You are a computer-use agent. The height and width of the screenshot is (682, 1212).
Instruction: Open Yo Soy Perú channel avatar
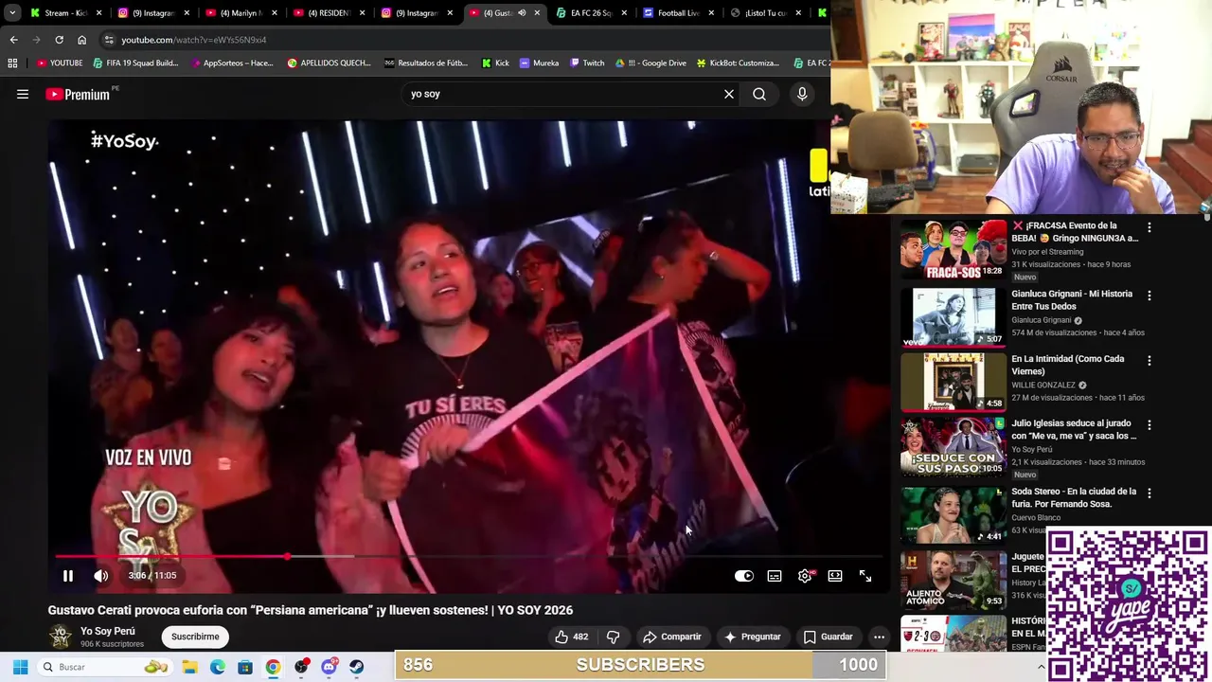[x=61, y=637]
